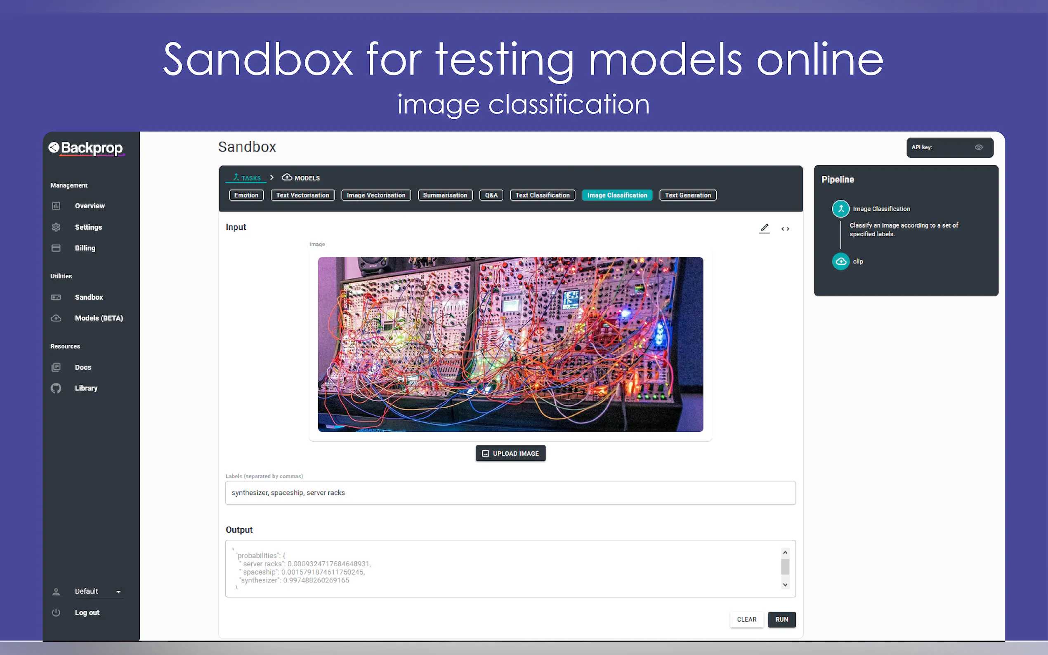This screenshot has height=655, width=1048.
Task: Click into the Labels input field
Action: (510, 492)
